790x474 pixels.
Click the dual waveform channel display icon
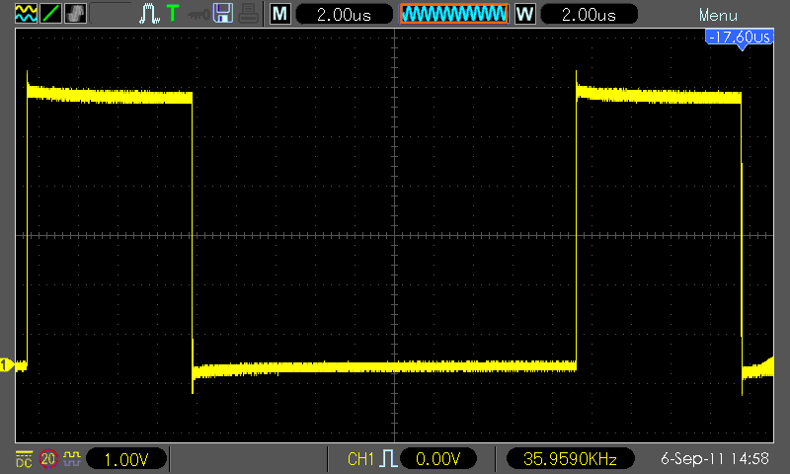pos(27,13)
